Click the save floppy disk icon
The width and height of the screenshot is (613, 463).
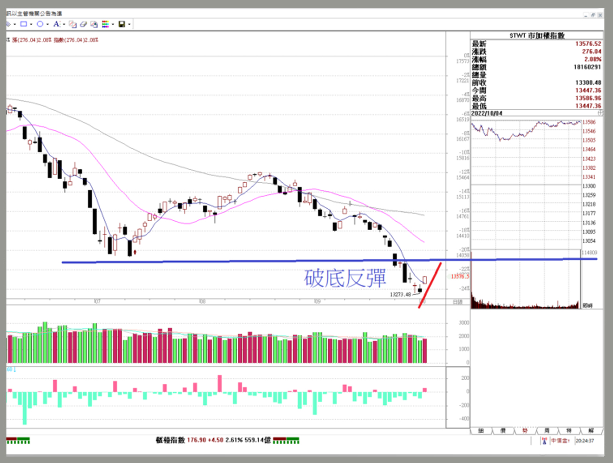click(122, 24)
